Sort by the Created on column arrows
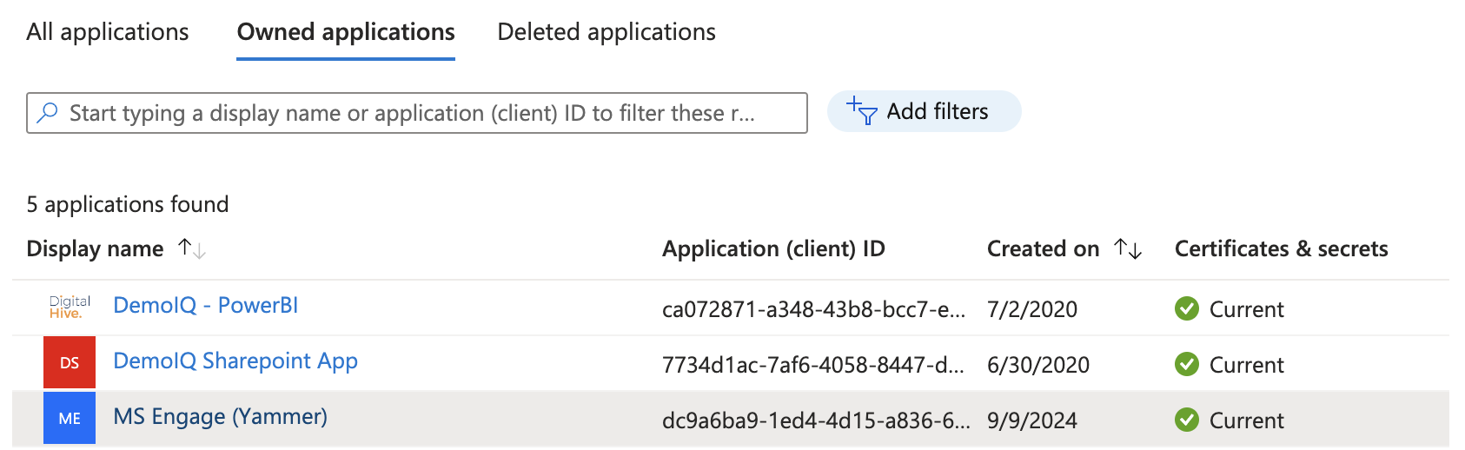1465x450 pixels. pos(1128,248)
